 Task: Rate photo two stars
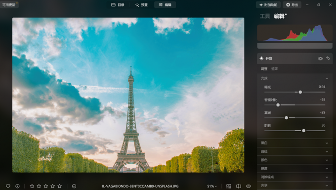[x=39, y=186]
